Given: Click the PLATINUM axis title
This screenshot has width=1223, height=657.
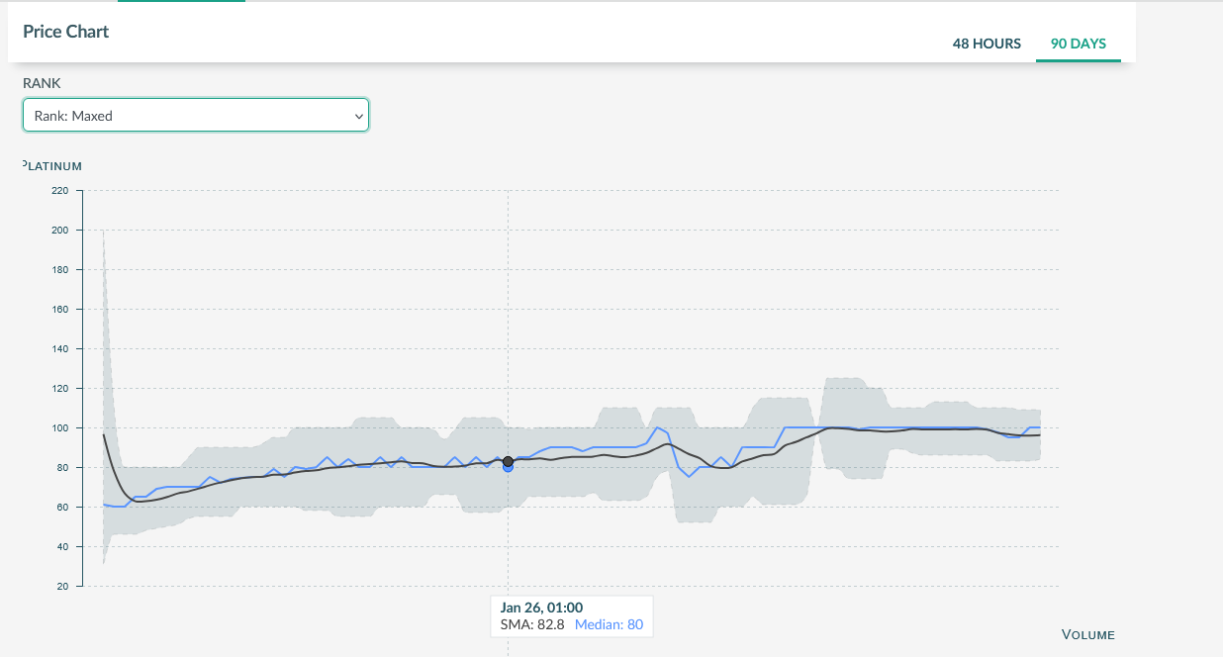Looking at the screenshot, I should tap(53, 166).
